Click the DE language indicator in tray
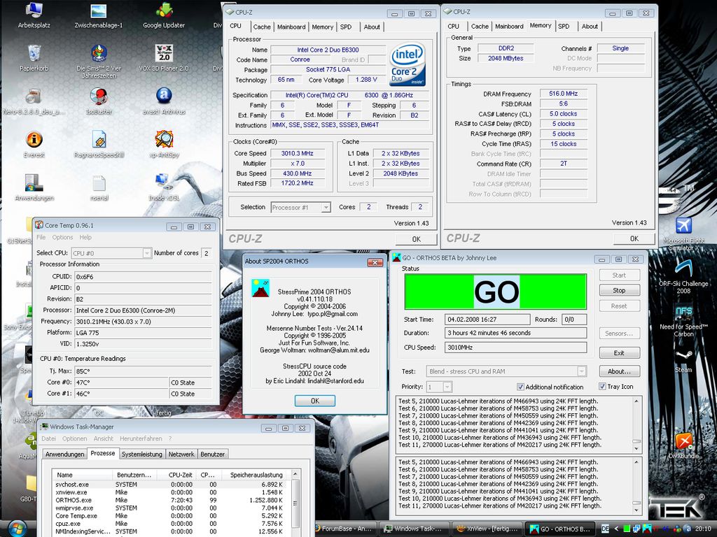This screenshot has width=717, height=537. point(605,529)
